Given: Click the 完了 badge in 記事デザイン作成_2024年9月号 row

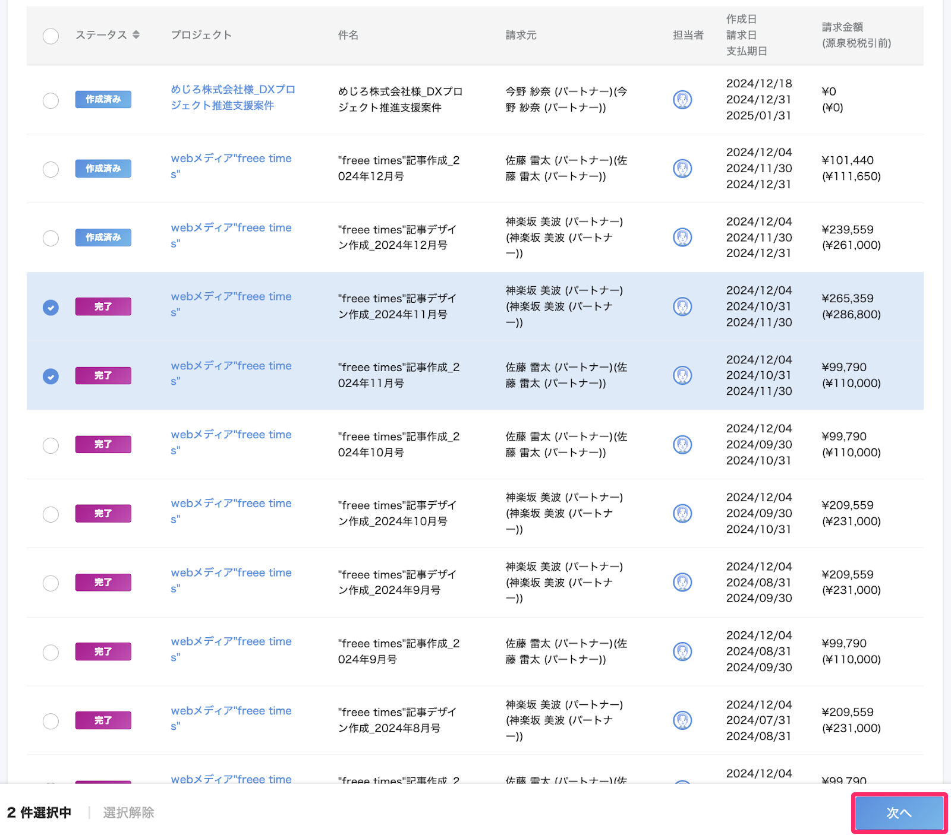Looking at the screenshot, I should click(x=103, y=582).
